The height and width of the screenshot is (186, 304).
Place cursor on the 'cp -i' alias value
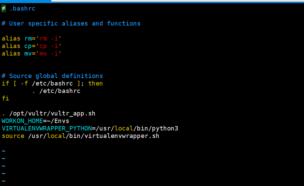click(49, 46)
